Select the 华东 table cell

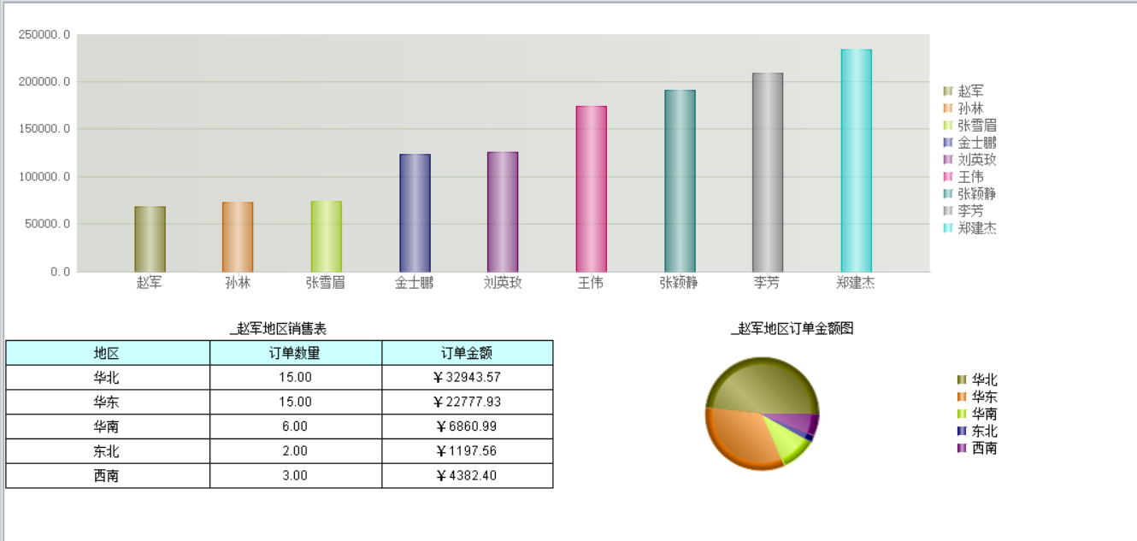(x=108, y=403)
